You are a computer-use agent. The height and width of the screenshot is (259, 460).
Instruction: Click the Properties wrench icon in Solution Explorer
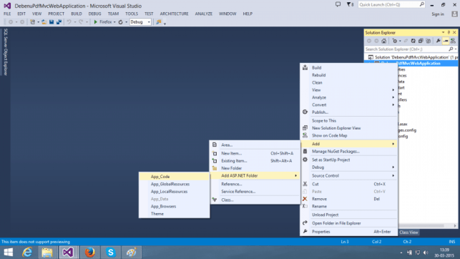click(439, 41)
